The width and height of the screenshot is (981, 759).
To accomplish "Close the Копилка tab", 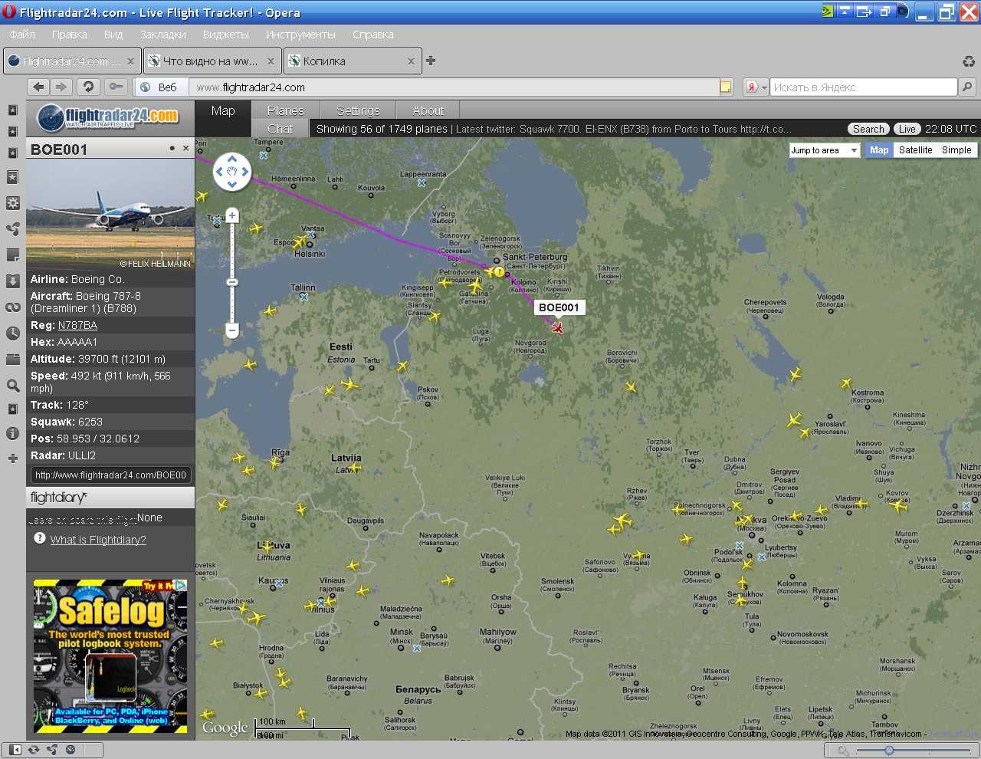I will click(411, 61).
